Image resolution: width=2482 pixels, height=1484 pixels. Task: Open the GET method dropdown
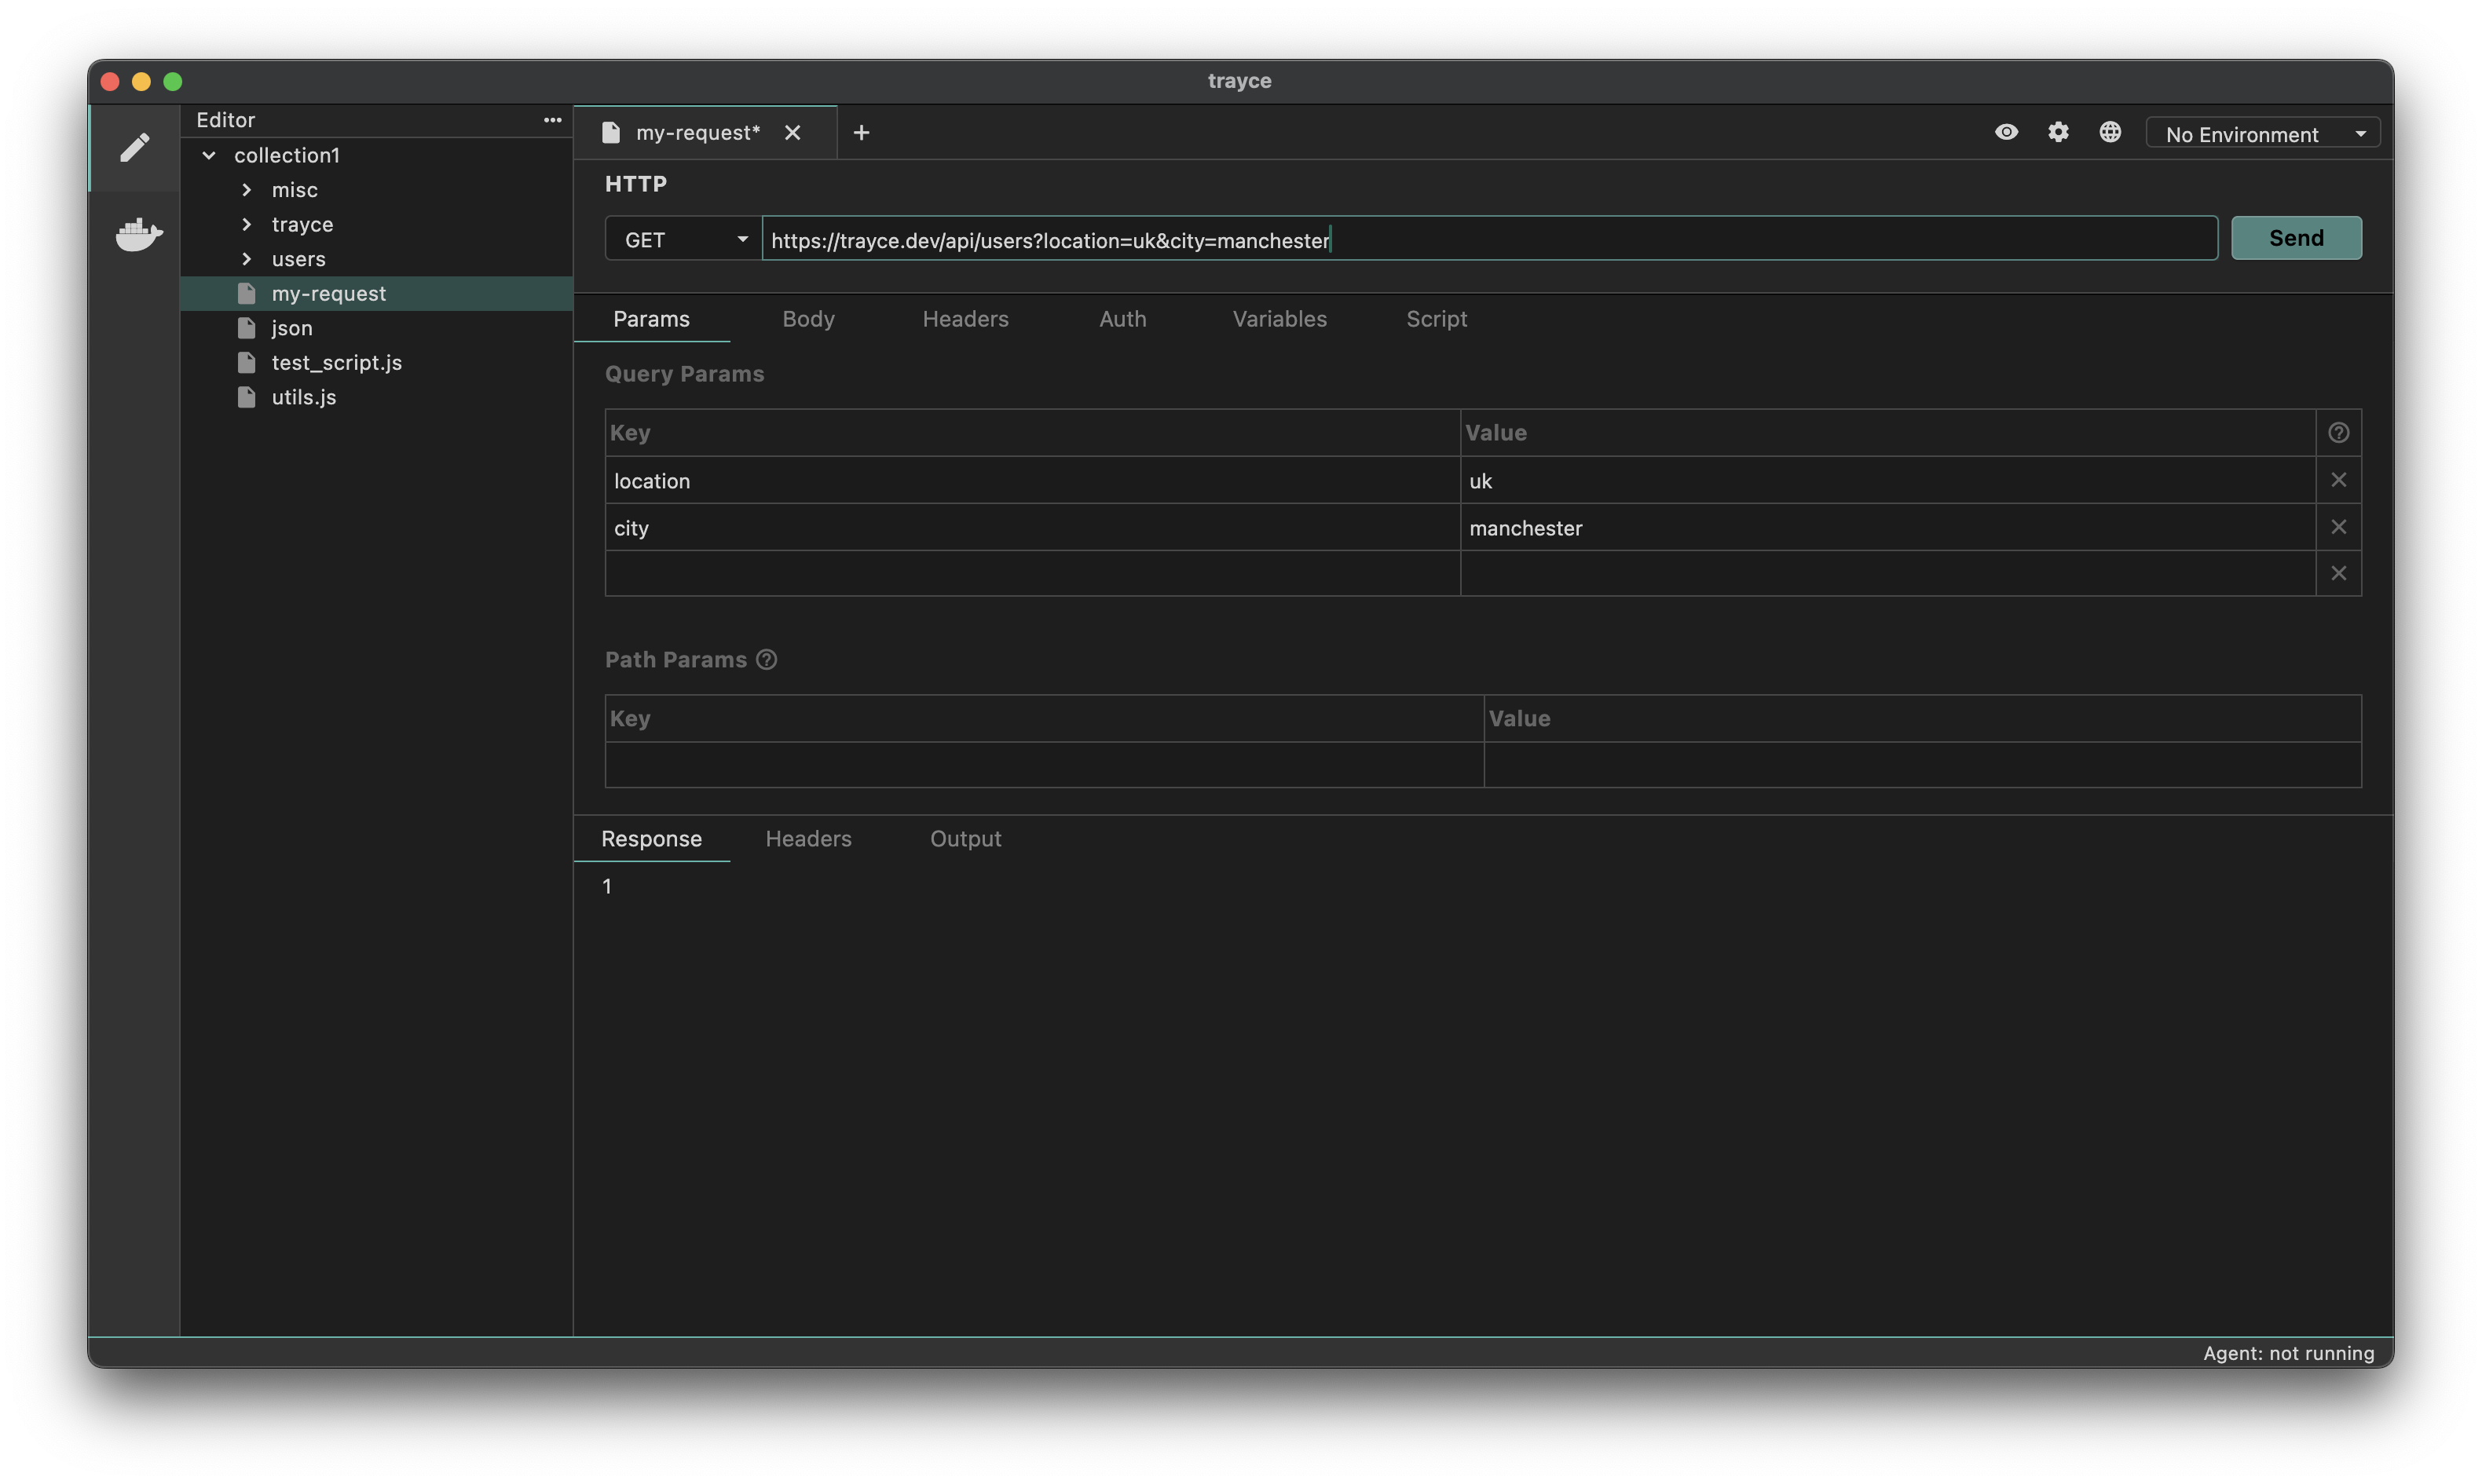point(683,239)
